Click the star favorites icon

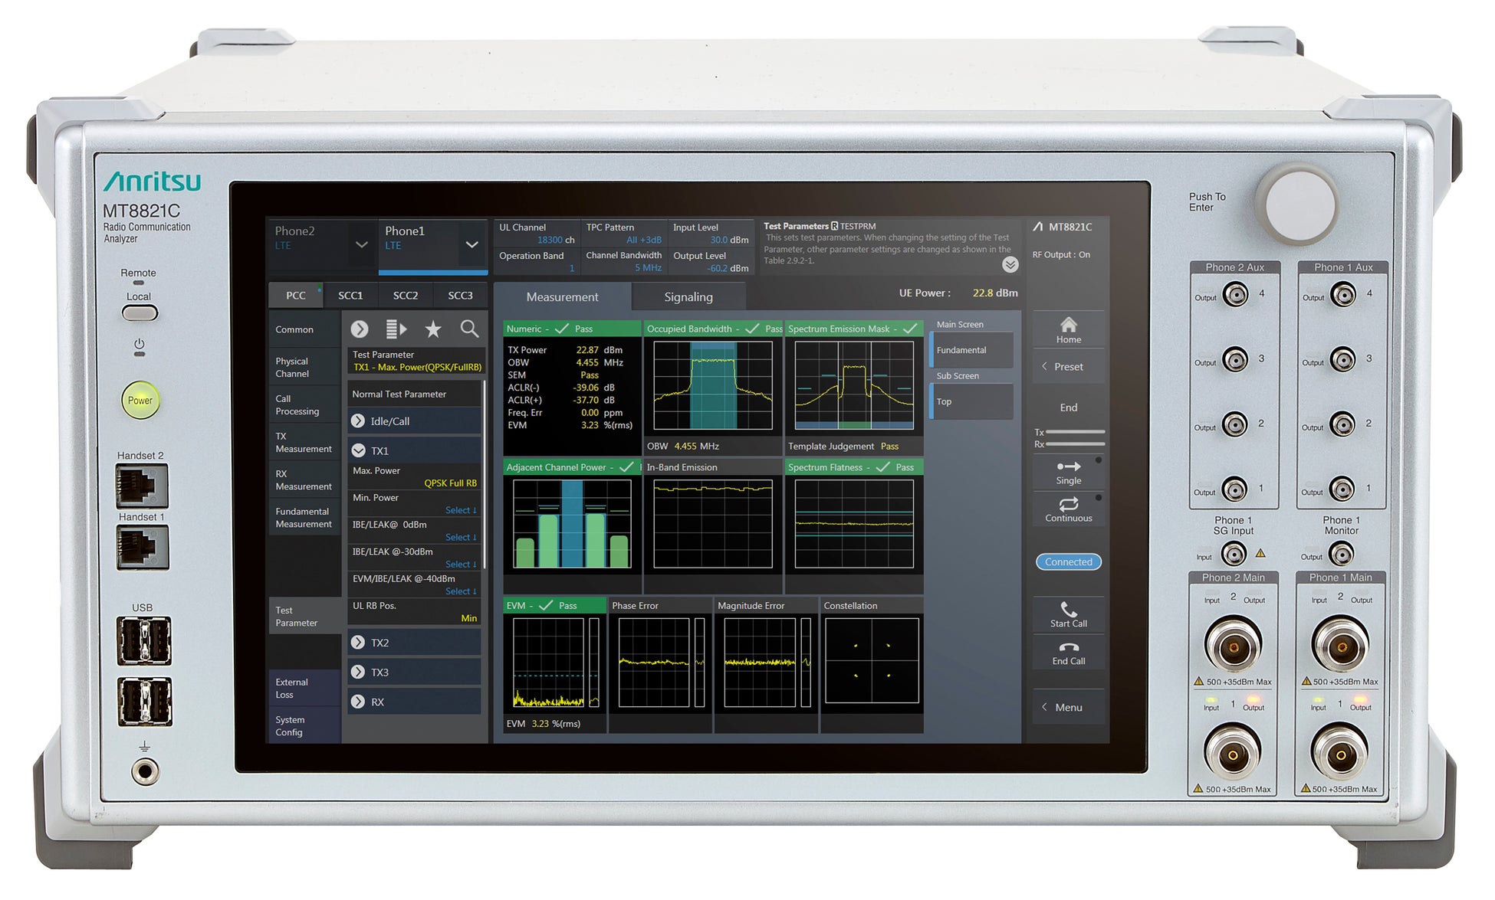coord(433,329)
